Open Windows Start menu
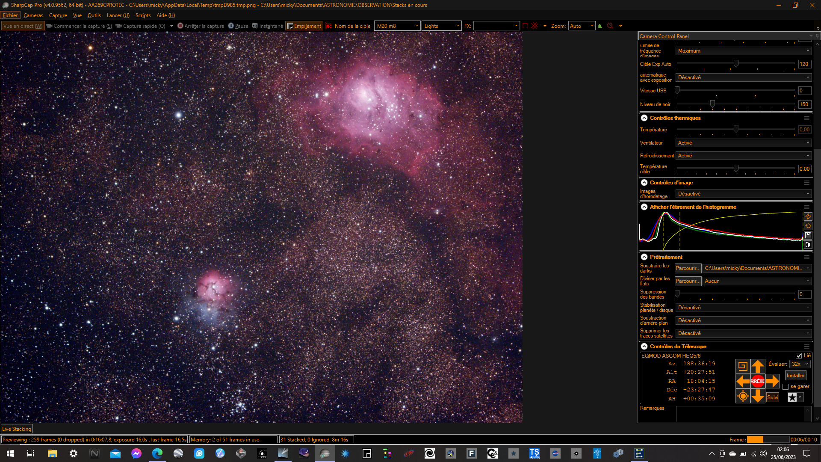This screenshot has width=821, height=462. click(10, 453)
